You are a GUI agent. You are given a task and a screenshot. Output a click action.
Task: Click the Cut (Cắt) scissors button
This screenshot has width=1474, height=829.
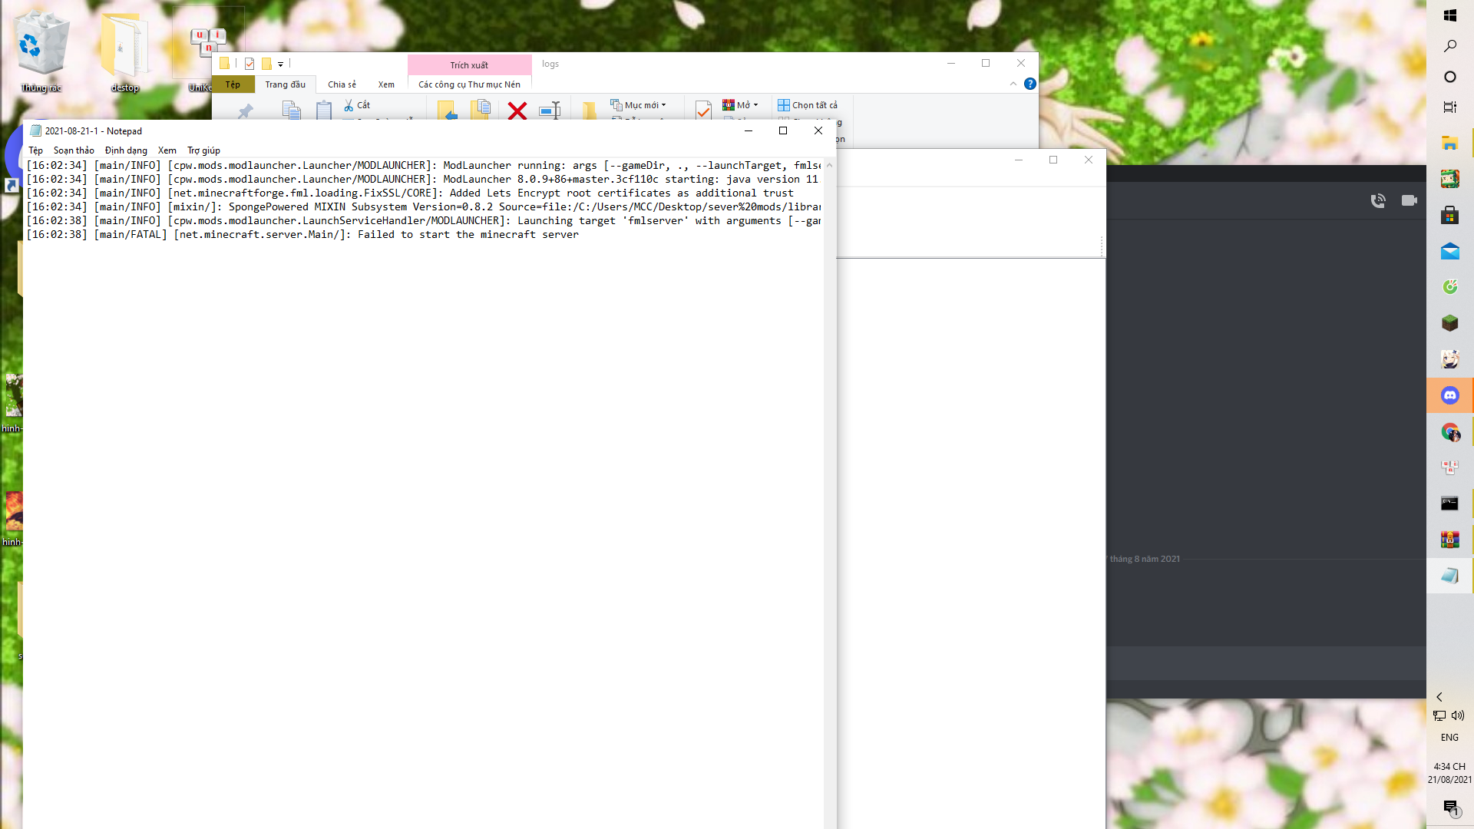click(x=357, y=105)
